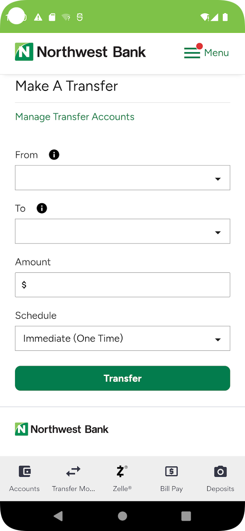Tap the Android home circle button
Viewport: 245px width, 531px height.
(122, 516)
